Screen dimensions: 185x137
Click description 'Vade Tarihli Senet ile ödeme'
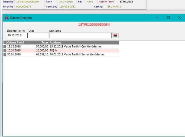tap(84, 54)
